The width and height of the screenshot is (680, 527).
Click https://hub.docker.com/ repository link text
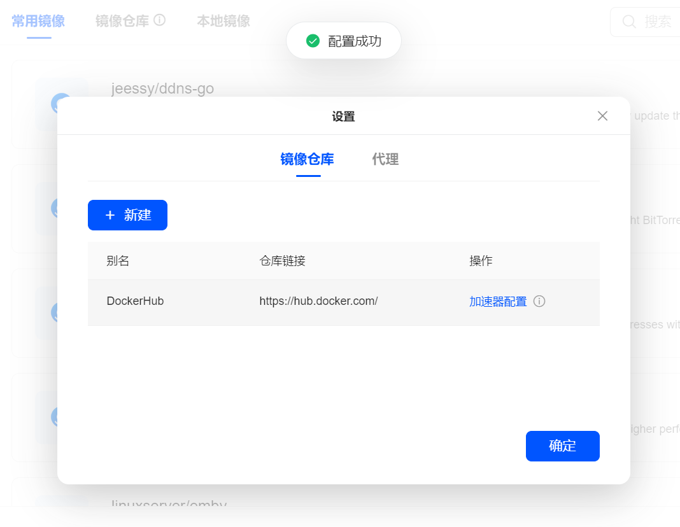click(x=319, y=301)
